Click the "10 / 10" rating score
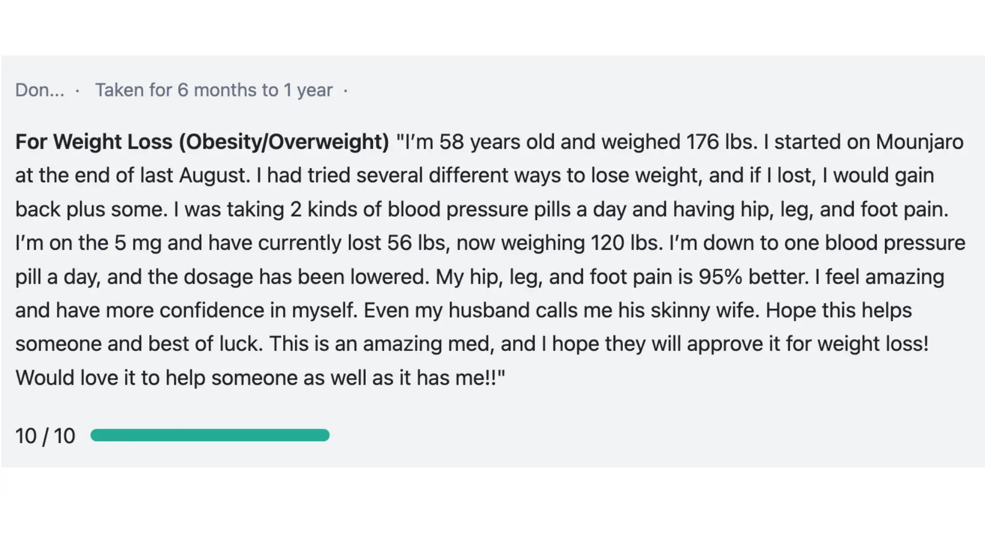This screenshot has width=985, height=554. [45, 436]
